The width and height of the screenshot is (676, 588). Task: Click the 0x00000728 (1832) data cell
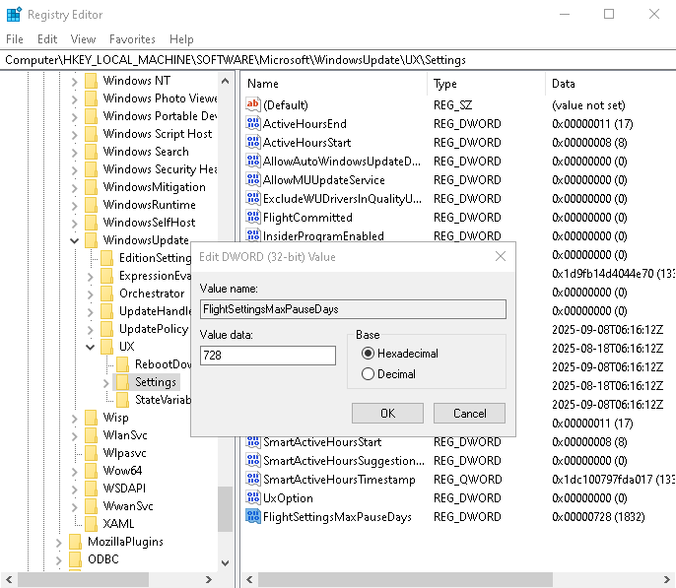click(x=598, y=517)
